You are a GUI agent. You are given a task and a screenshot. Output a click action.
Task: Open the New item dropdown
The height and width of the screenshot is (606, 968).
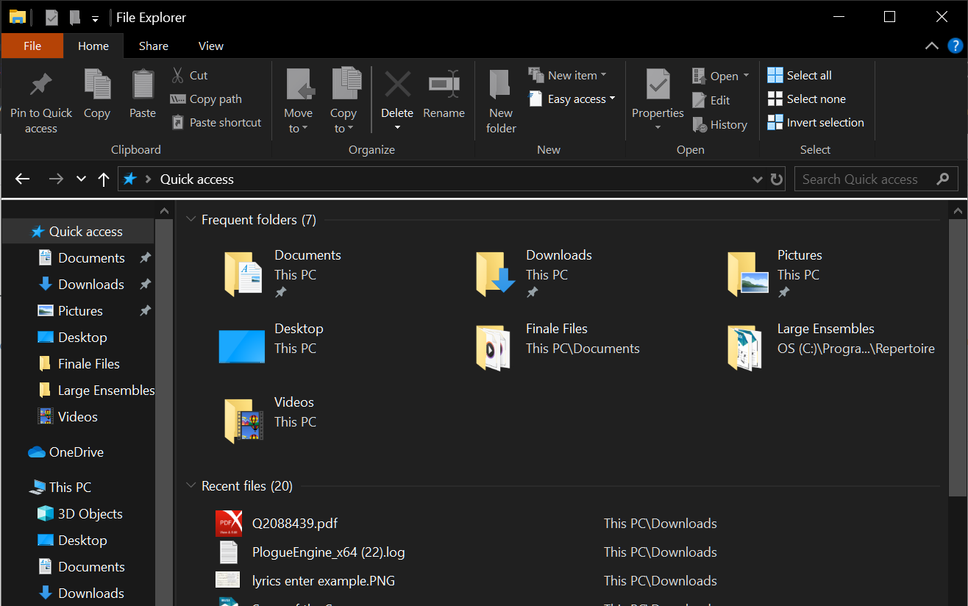coord(568,75)
